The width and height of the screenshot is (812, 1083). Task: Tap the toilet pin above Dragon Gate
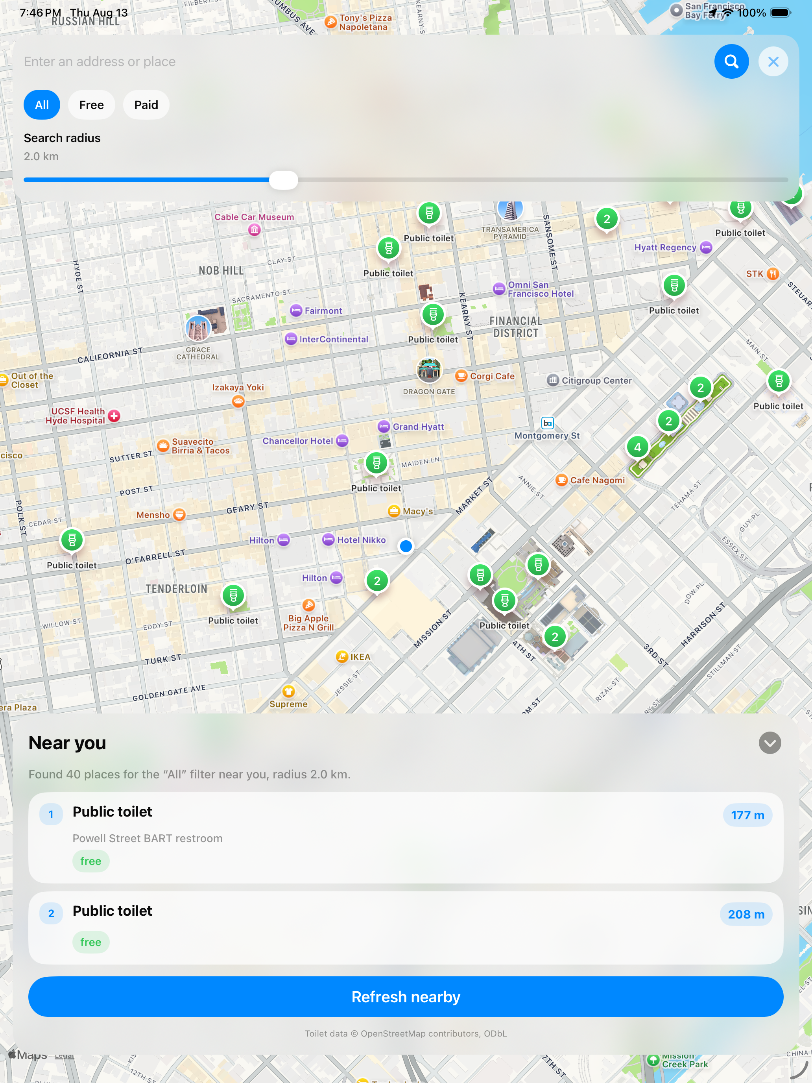(433, 315)
